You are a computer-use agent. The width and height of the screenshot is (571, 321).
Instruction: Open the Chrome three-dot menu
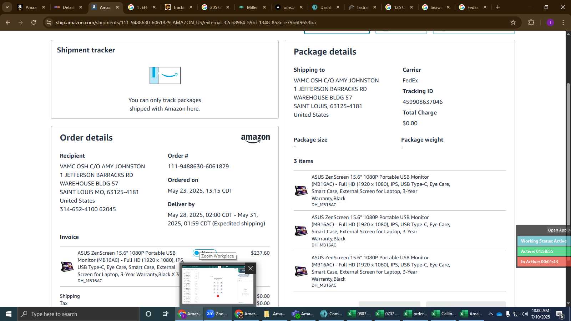[x=563, y=22]
